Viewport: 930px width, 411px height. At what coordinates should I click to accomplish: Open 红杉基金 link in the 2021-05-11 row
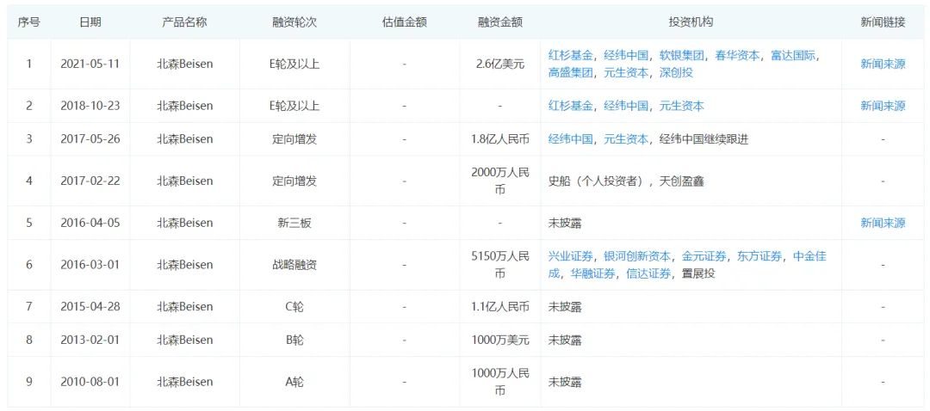571,56
